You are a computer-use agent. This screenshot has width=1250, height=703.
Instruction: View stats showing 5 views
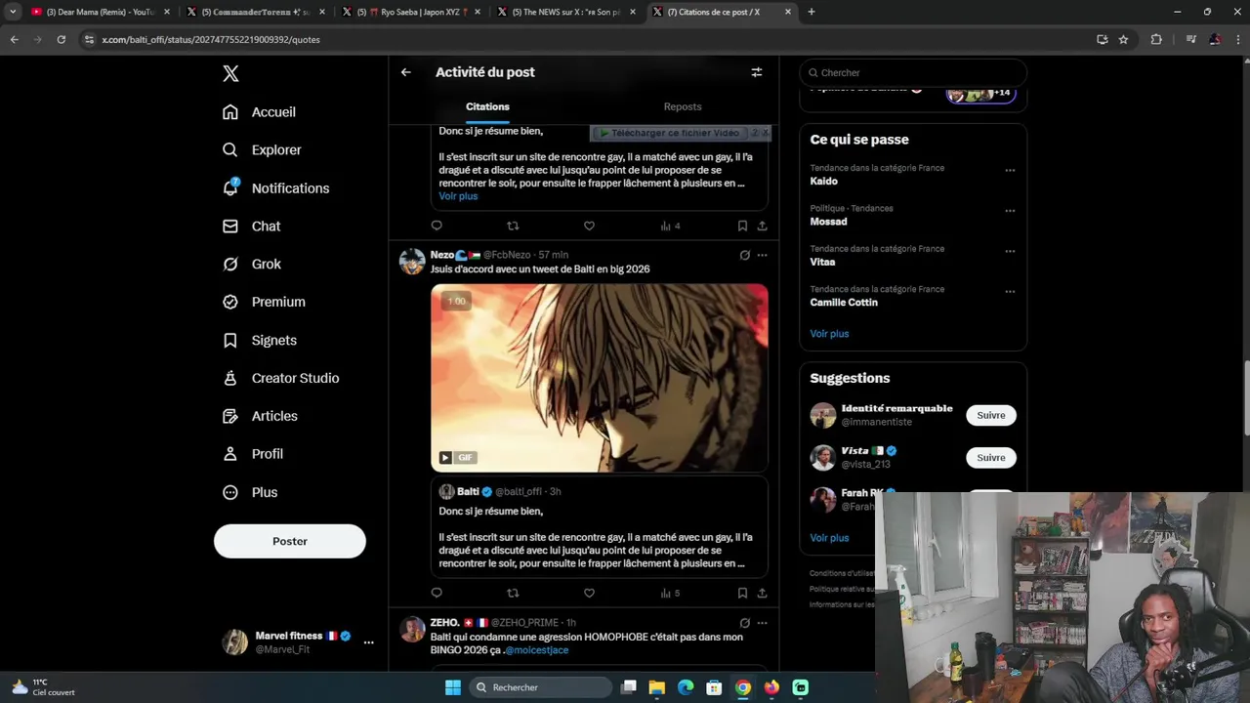click(670, 593)
